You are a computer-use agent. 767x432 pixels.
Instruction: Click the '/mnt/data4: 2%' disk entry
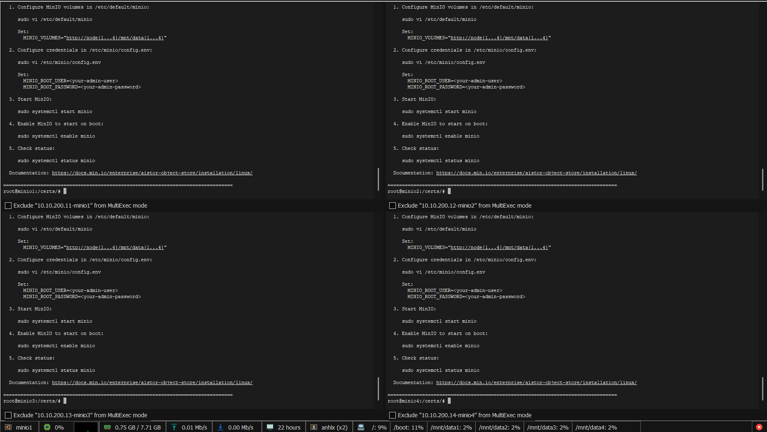[x=596, y=427]
